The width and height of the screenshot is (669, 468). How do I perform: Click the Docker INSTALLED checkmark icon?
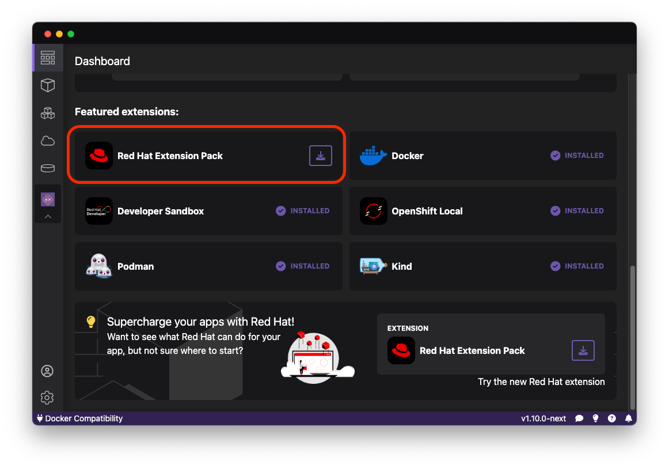(x=555, y=156)
